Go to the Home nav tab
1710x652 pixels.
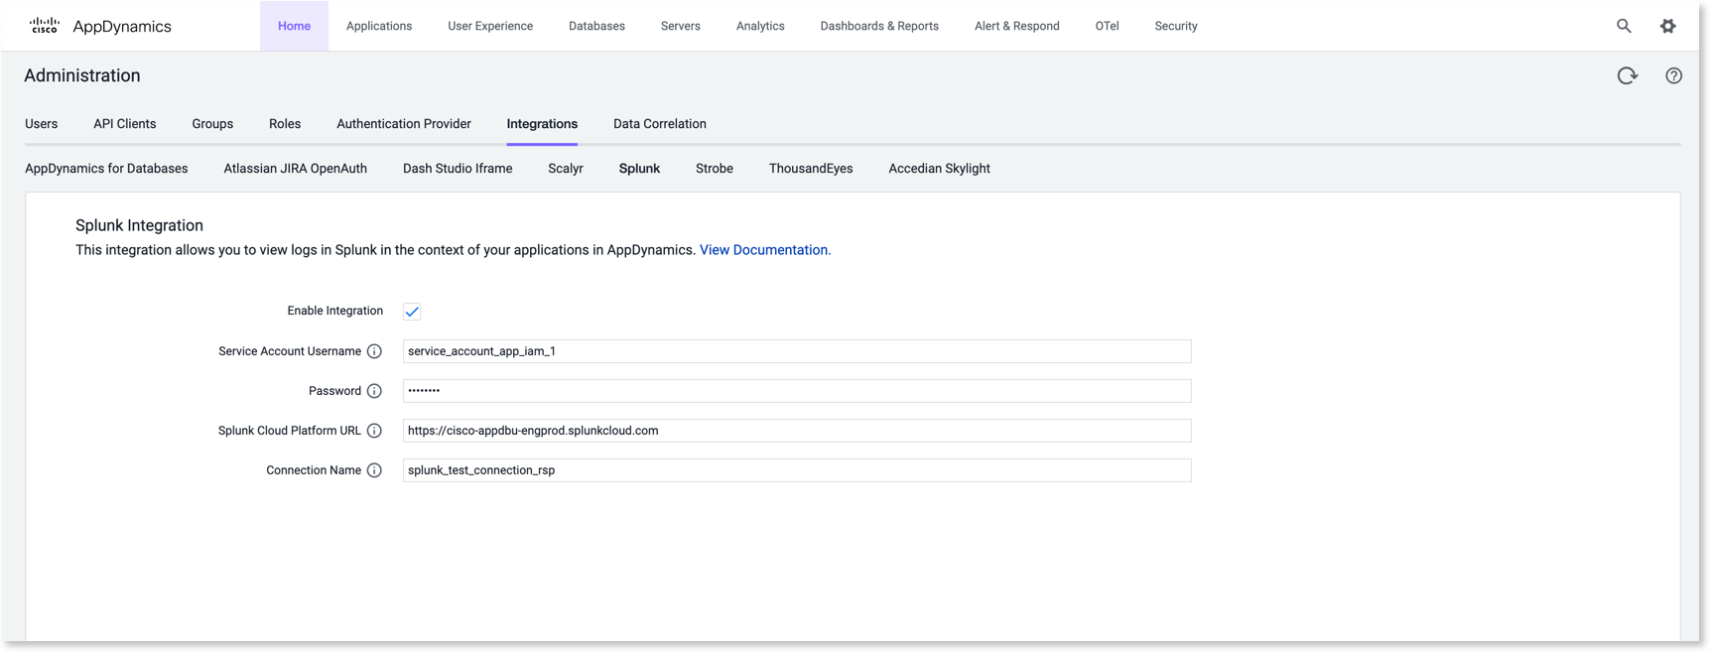(x=294, y=26)
